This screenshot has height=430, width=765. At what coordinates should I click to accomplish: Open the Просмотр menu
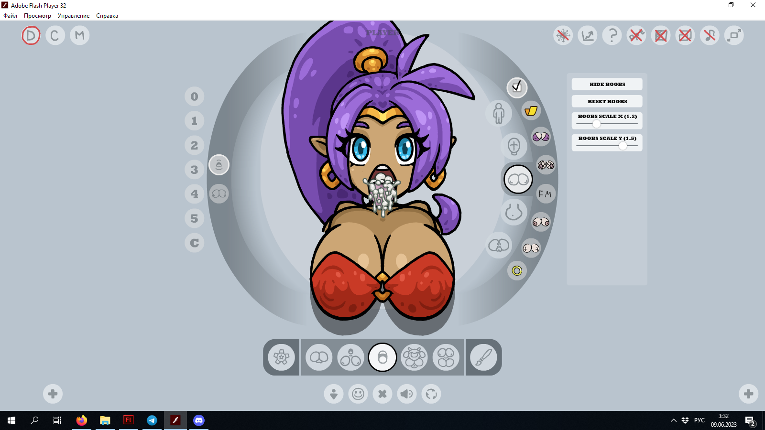37,16
